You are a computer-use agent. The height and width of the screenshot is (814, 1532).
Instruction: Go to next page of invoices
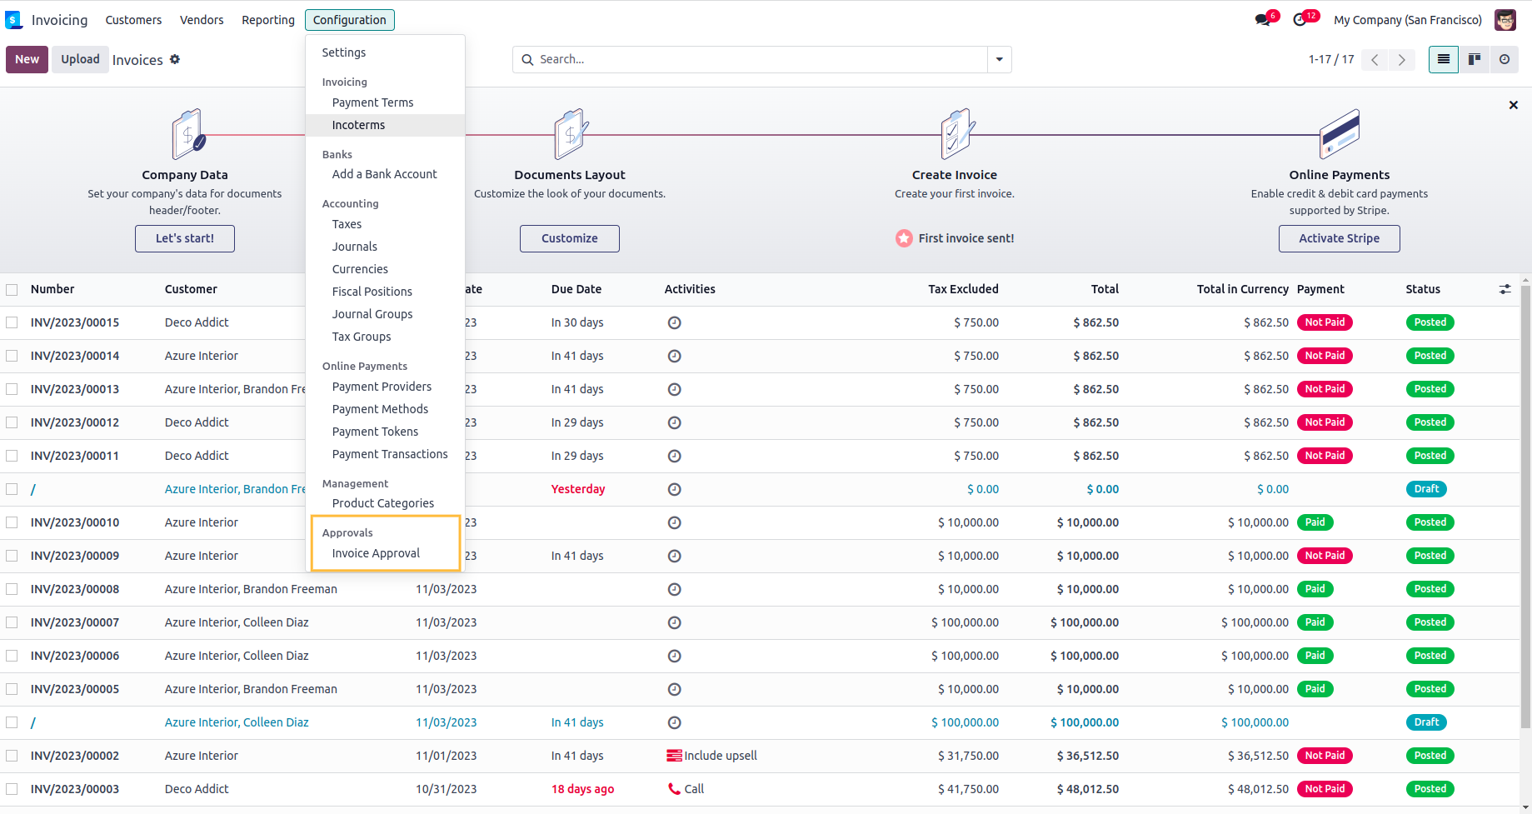click(1401, 59)
